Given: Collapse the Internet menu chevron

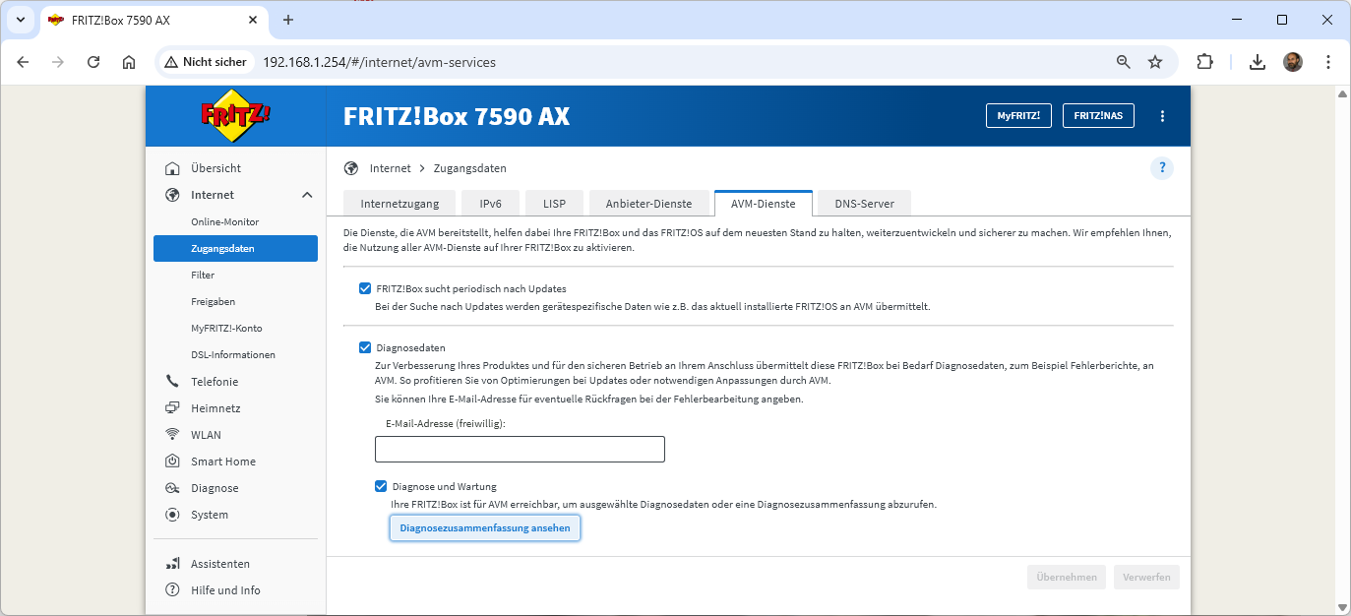Looking at the screenshot, I should click(x=307, y=195).
